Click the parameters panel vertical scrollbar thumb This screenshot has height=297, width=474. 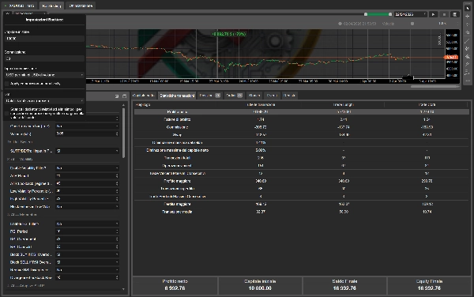(x=123, y=133)
